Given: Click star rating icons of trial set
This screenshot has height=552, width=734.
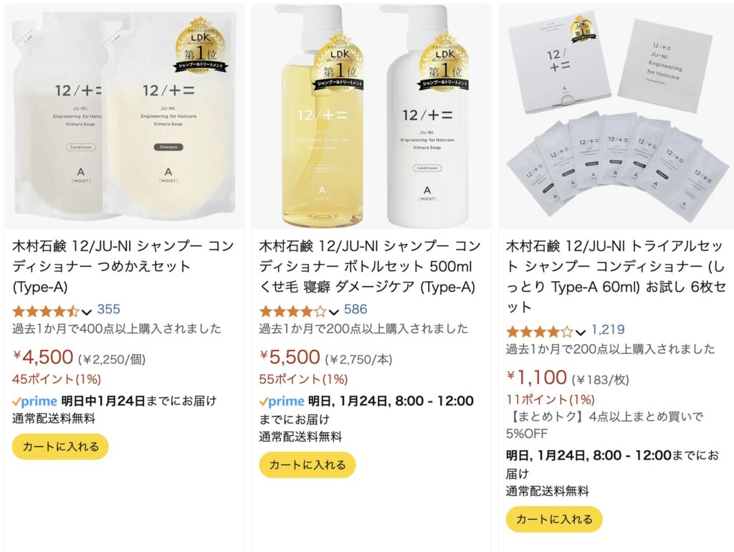Looking at the screenshot, I should [x=540, y=332].
